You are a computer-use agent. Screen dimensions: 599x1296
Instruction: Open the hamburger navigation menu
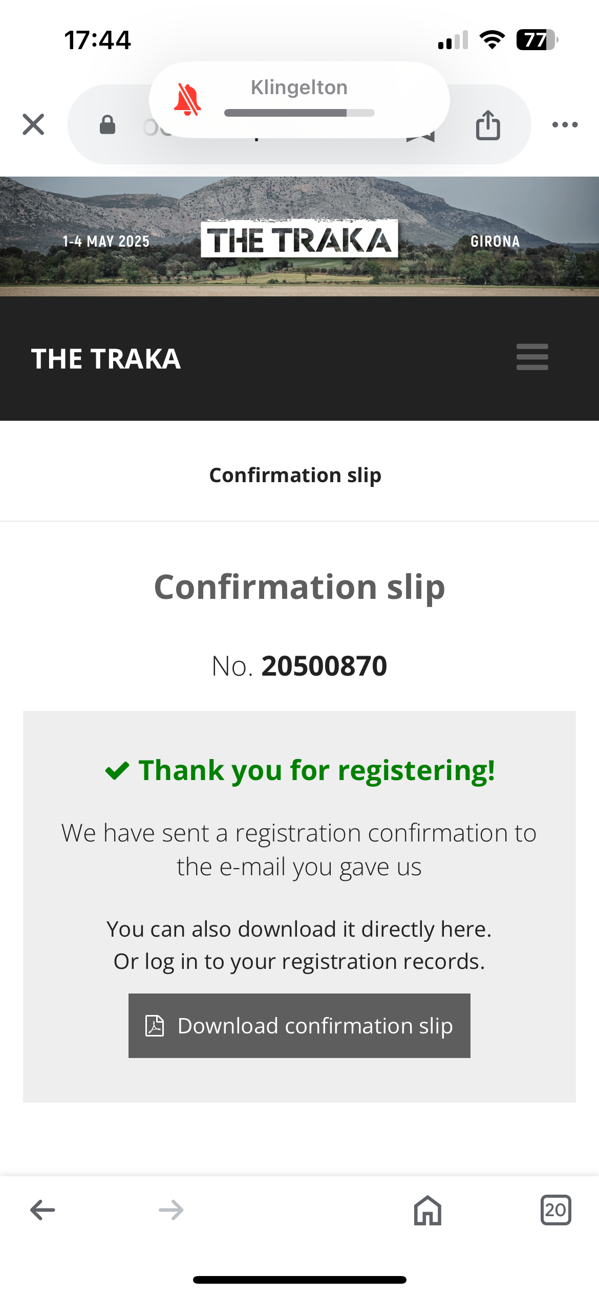(532, 357)
